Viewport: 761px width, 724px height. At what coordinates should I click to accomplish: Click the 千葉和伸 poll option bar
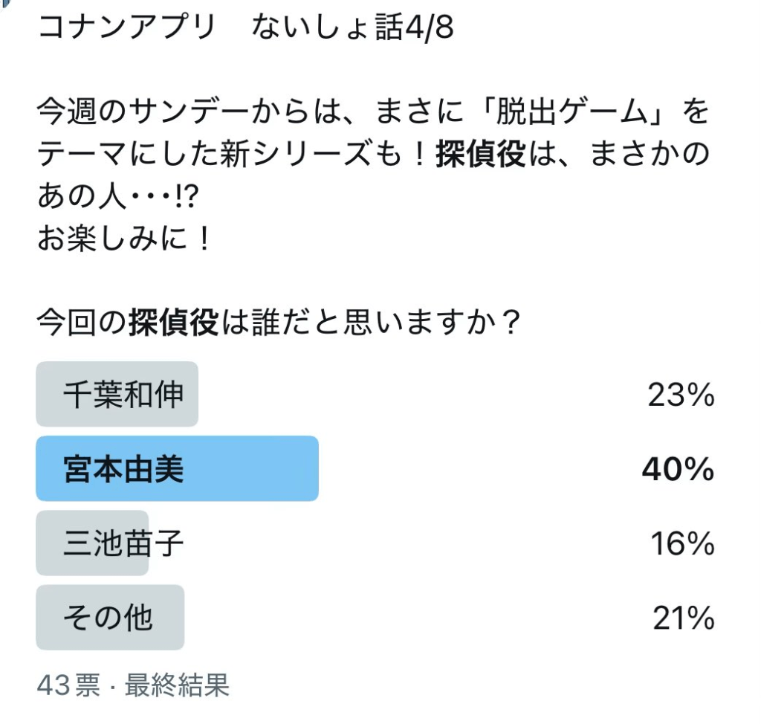tap(117, 395)
